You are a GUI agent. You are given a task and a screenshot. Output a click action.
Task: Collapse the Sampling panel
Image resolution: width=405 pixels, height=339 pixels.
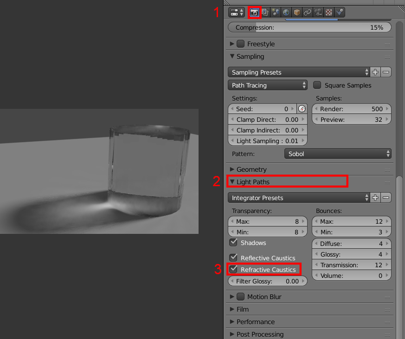point(232,56)
